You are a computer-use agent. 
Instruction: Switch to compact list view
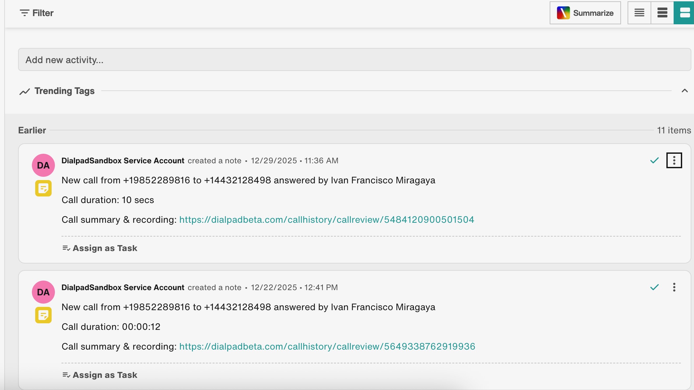[639, 13]
